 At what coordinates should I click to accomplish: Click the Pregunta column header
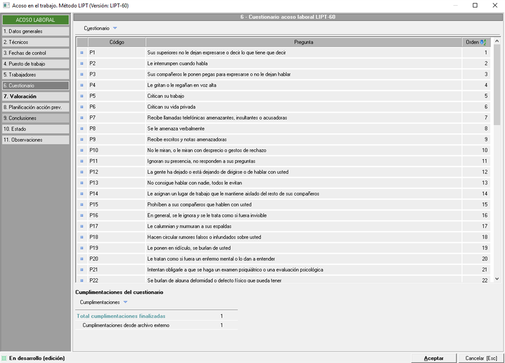(x=304, y=42)
